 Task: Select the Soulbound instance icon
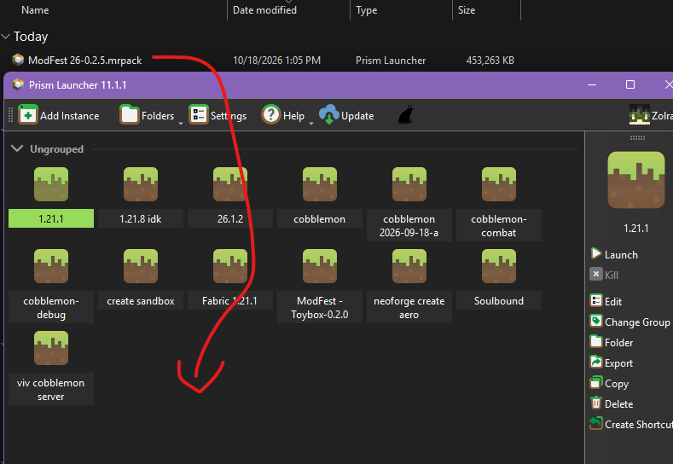[x=499, y=266]
